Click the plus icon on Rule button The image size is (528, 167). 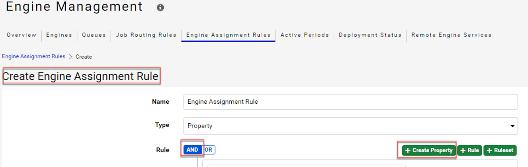click(463, 150)
